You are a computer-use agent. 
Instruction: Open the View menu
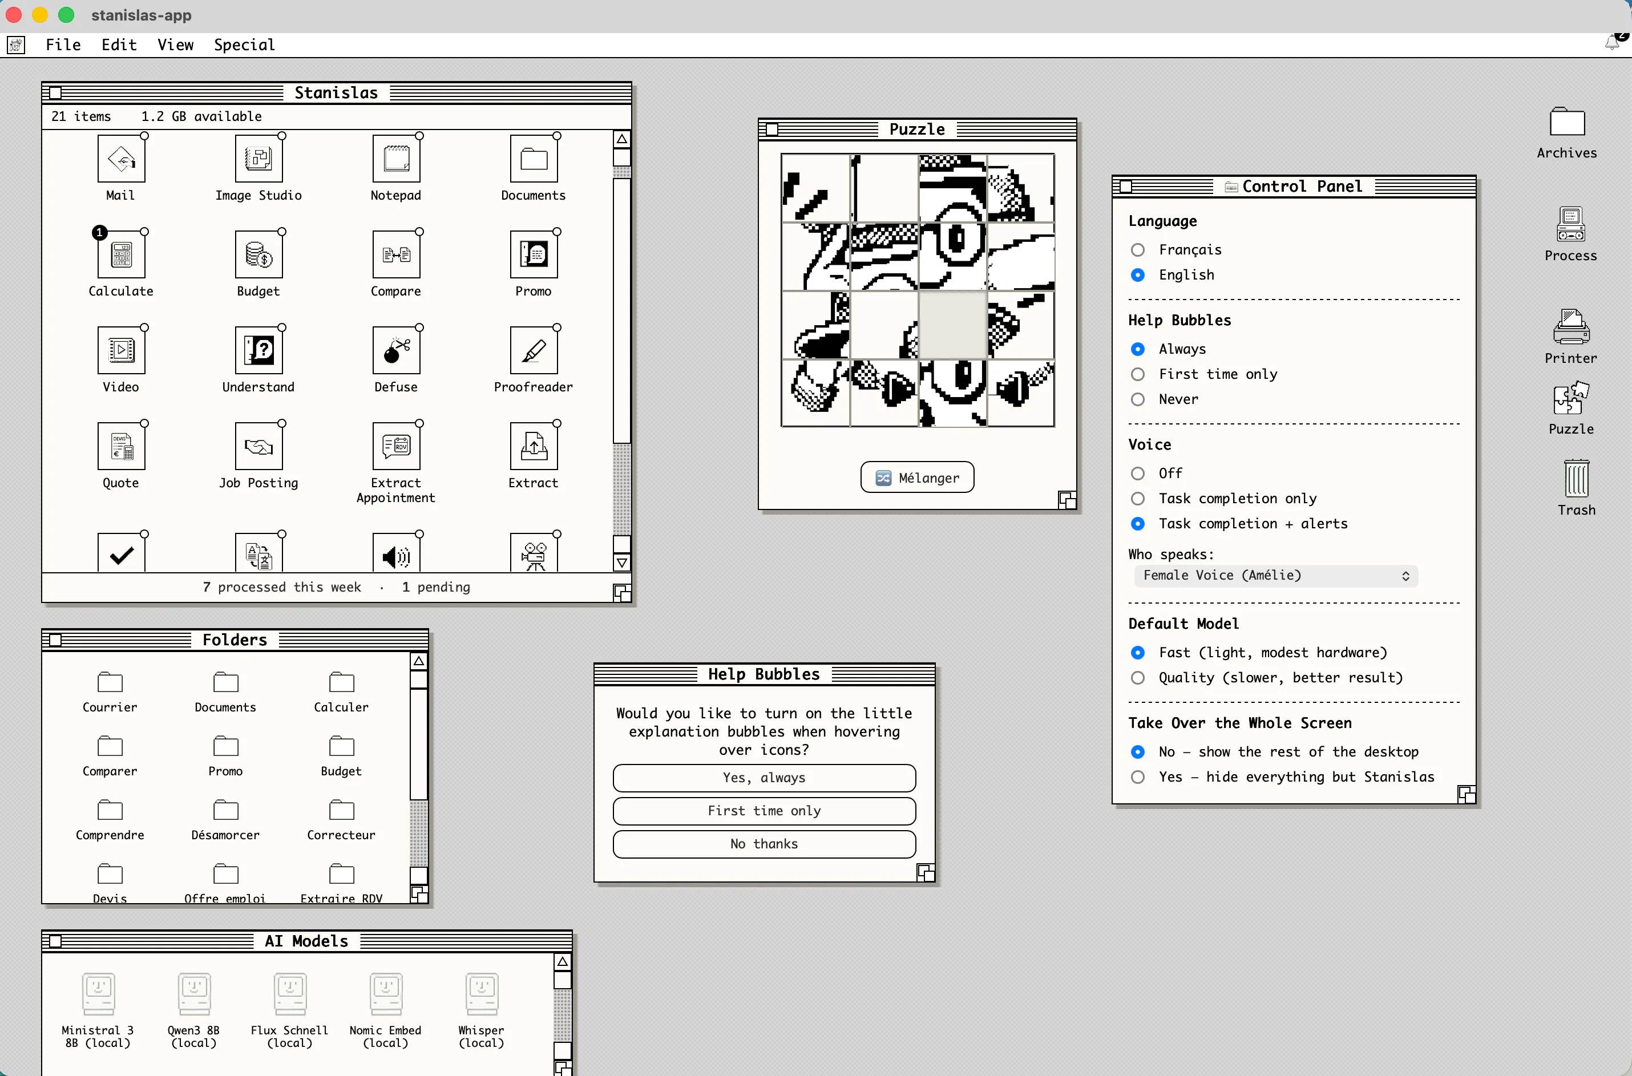coord(176,45)
